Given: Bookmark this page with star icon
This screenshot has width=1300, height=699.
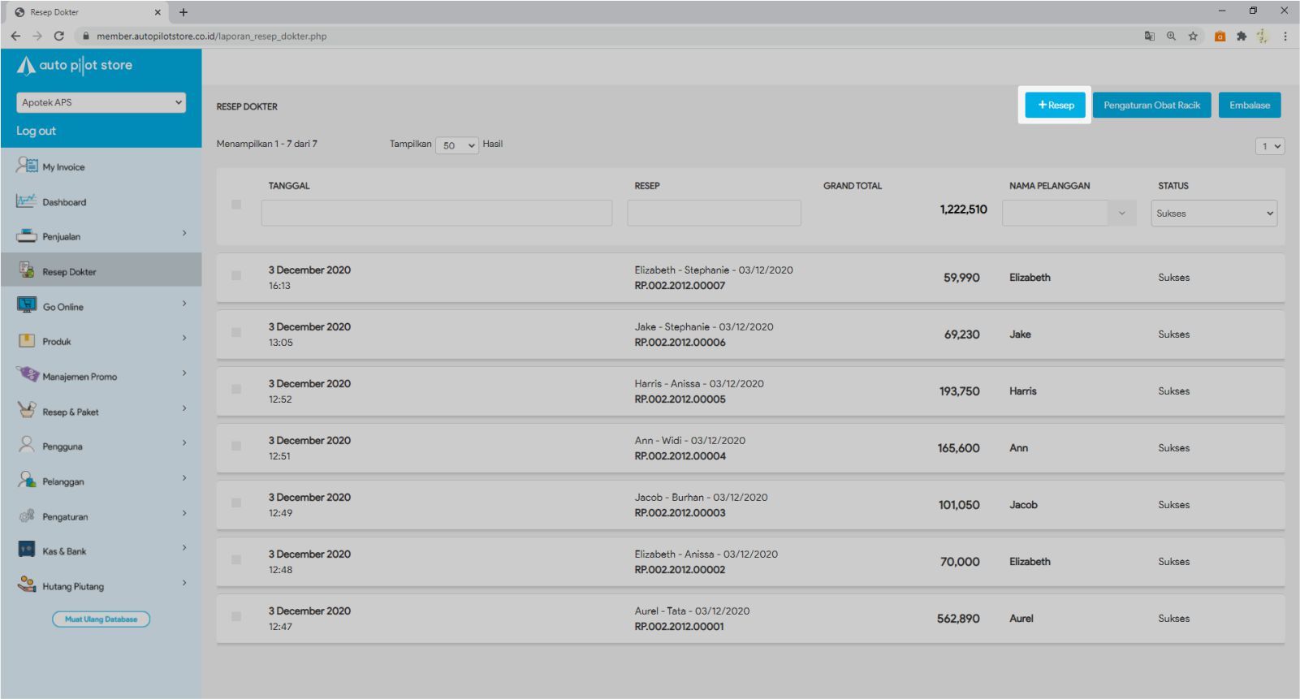Looking at the screenshot, I should 1193,36.
